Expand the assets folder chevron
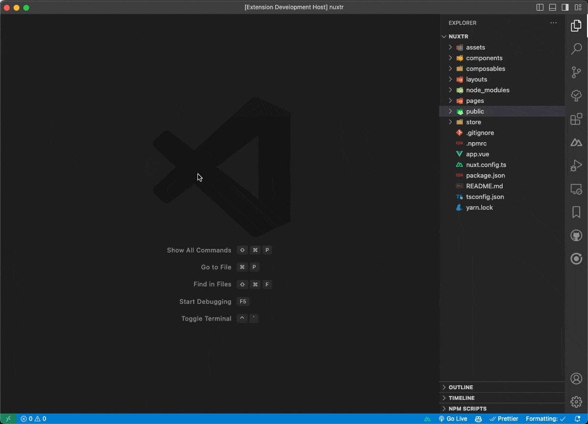The width and height of the screenshot is (588, 424). [x=450, y=48]
